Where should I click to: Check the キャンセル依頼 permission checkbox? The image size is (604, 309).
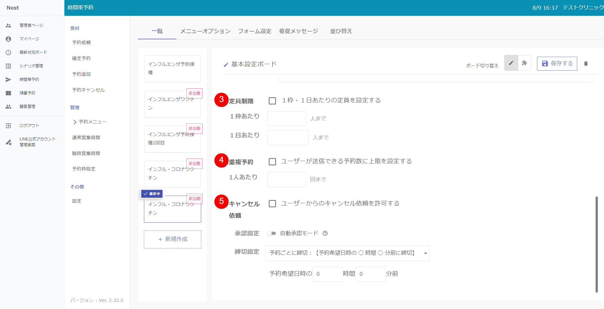(272, 204)
